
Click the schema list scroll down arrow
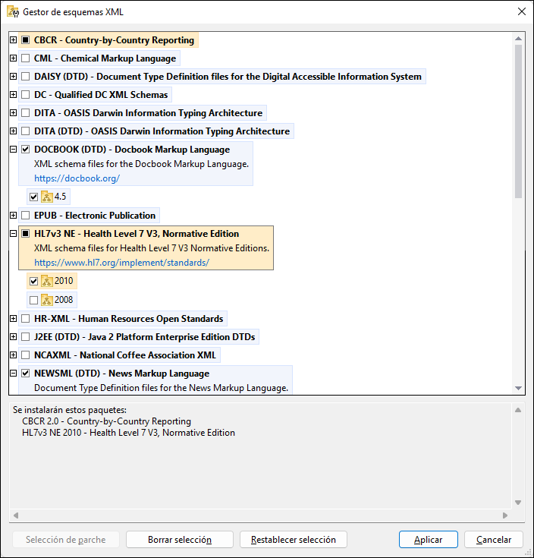tap(518, 388)
